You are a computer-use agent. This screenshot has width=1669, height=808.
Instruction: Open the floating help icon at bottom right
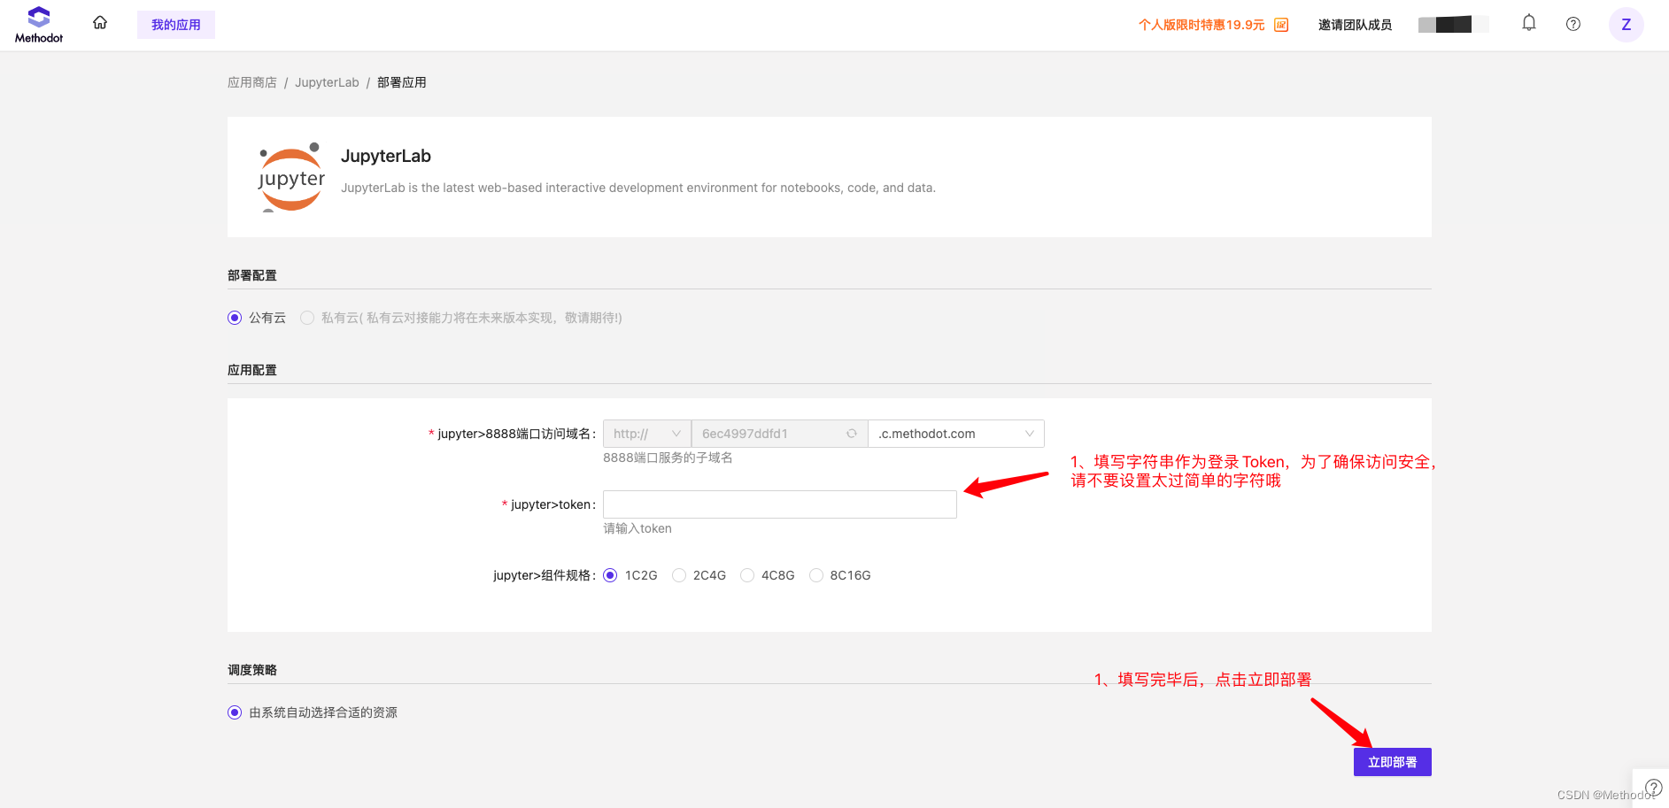(x=1653, y=787)
